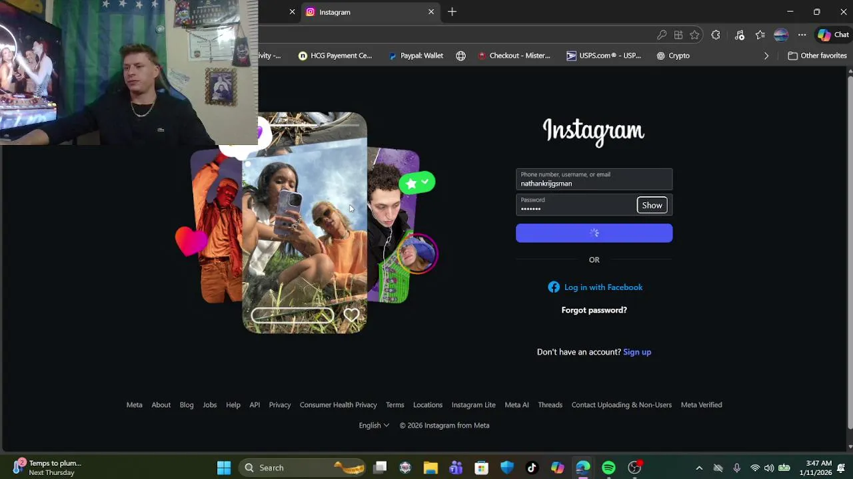Image resolution: width=853 pixels, height=479 pixels.
Task: Open Checkout - Mister... bookmark
Action: point(514,56)
